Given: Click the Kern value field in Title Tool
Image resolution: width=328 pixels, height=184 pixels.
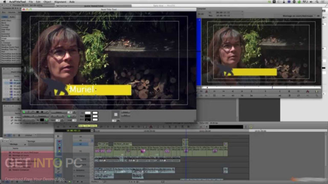Looking at the screenshot, I should (58, 120).
